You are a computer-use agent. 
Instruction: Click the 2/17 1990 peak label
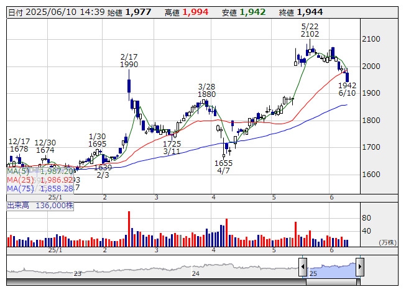tap(129, 60)
